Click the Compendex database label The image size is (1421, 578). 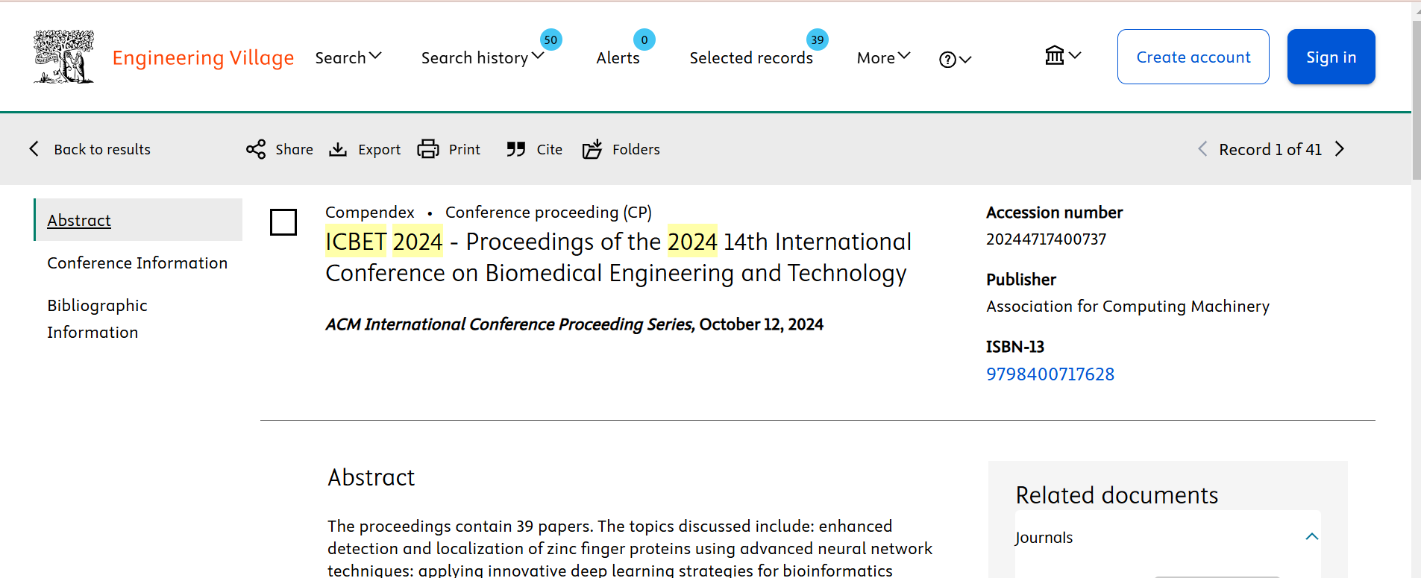pos(370,213)
